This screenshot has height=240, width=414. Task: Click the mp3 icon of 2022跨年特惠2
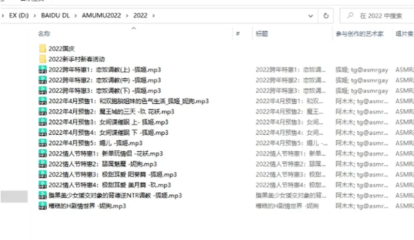pos(43,80)
